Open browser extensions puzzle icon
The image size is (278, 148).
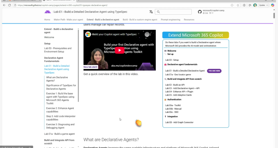point(244,5)
